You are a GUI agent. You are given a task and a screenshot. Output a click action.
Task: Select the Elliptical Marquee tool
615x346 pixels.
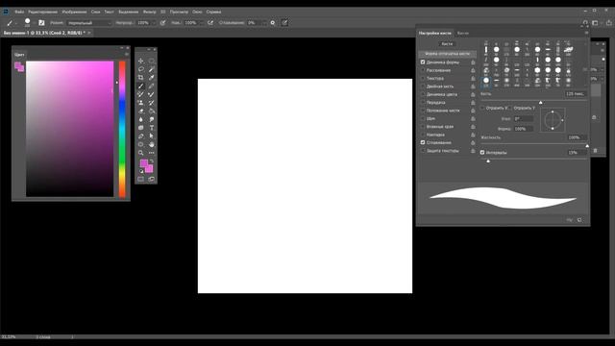[x=152, y=61]
